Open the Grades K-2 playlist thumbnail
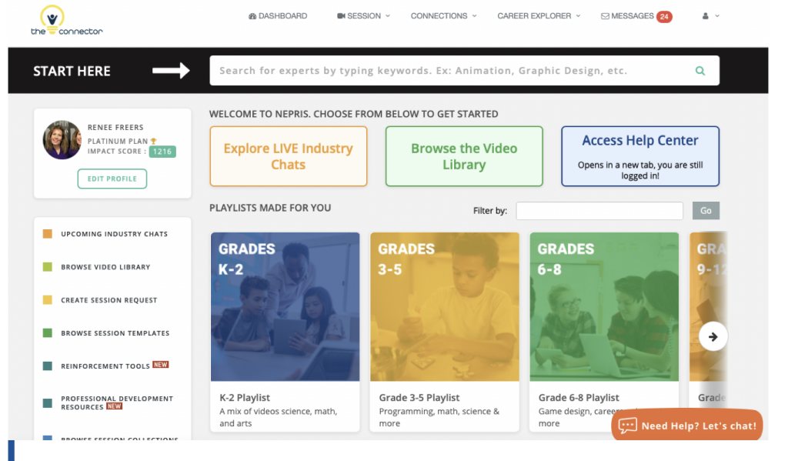 (285, 306)
